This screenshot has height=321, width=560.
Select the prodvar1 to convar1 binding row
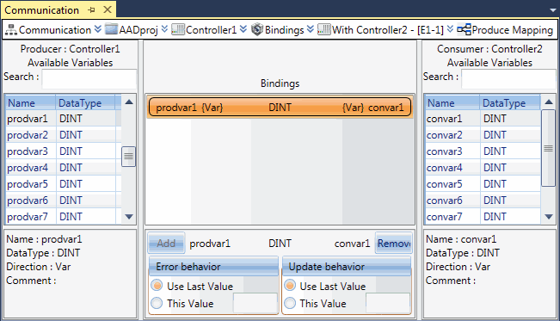[x=280, y=108]
